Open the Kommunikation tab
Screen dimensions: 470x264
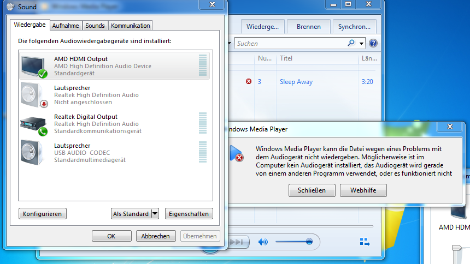click(x=131, y=26)
